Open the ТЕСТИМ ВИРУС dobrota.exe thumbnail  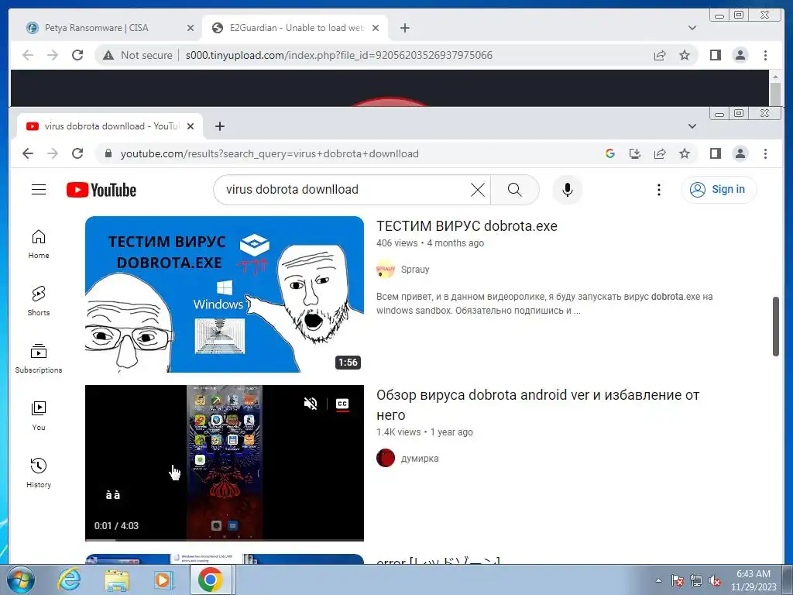point(225,294)
